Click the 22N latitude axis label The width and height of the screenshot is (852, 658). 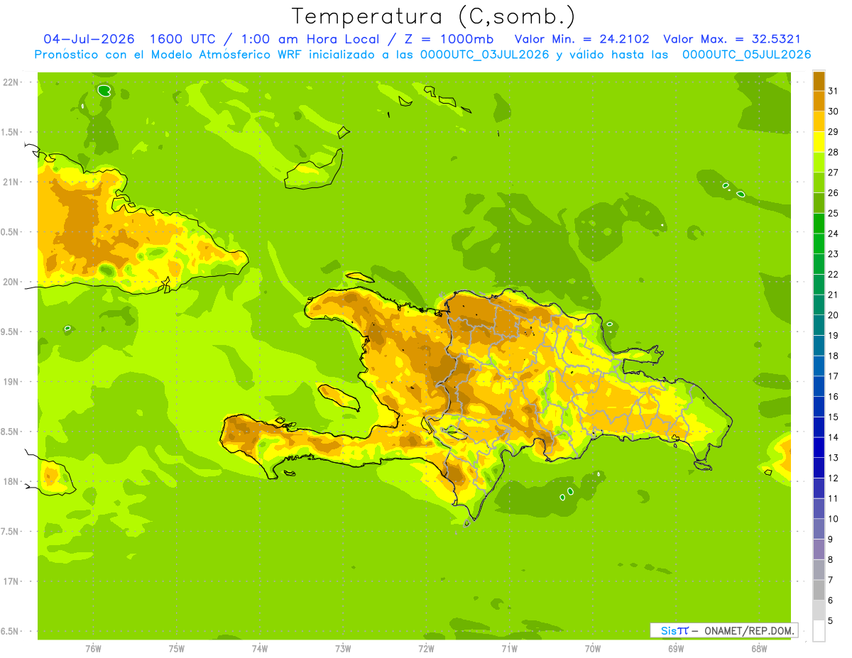pyautogui.click(x=10, y=82)
